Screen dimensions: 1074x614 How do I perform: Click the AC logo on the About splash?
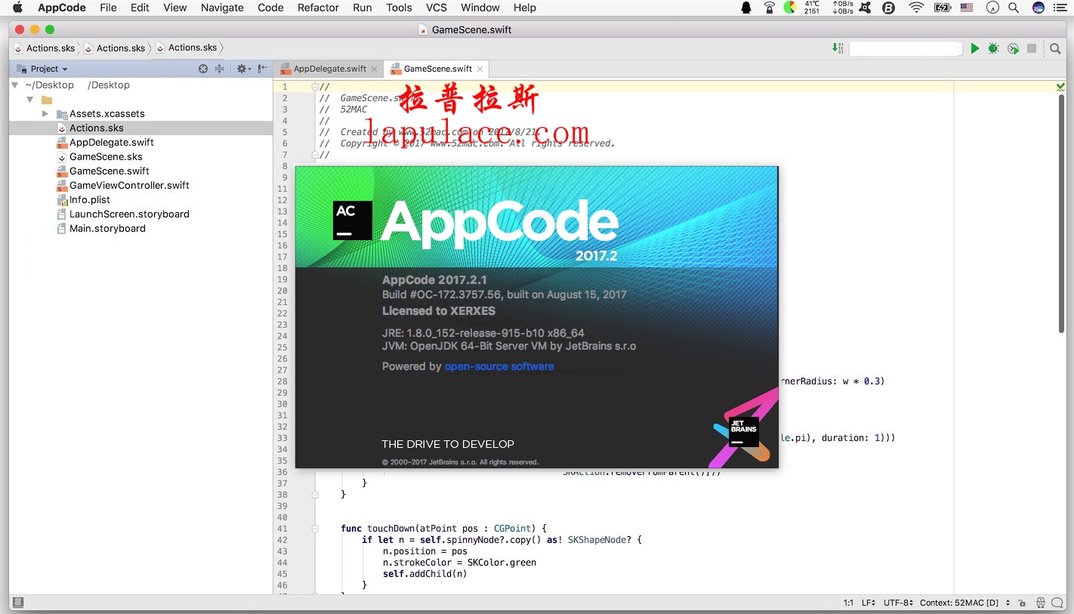click(x=352, y=221)
